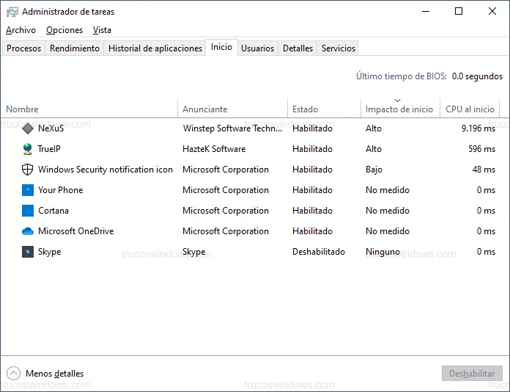Click the Skype startup icon
Viewport: 510px width, 392px height.
(28, 252)
